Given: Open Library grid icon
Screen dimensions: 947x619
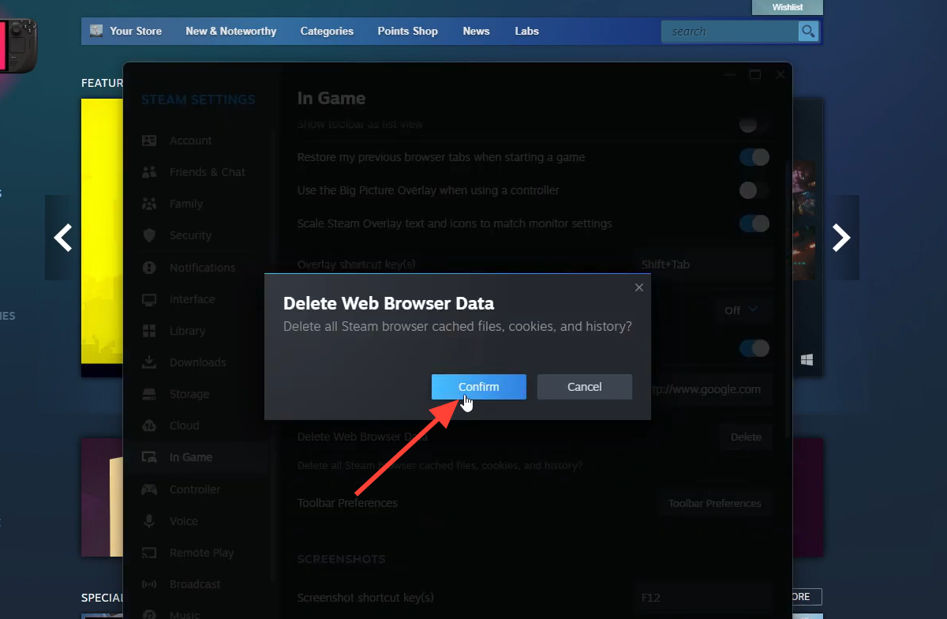Looking at the screenshot, I should (149, 331).
